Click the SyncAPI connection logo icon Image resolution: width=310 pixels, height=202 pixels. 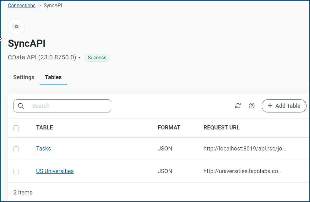[x=16, y=27]
